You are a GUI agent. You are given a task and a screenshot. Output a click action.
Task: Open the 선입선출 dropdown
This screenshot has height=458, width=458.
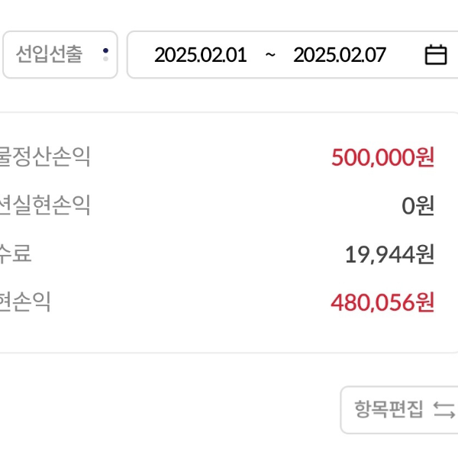tap(60, 55)
